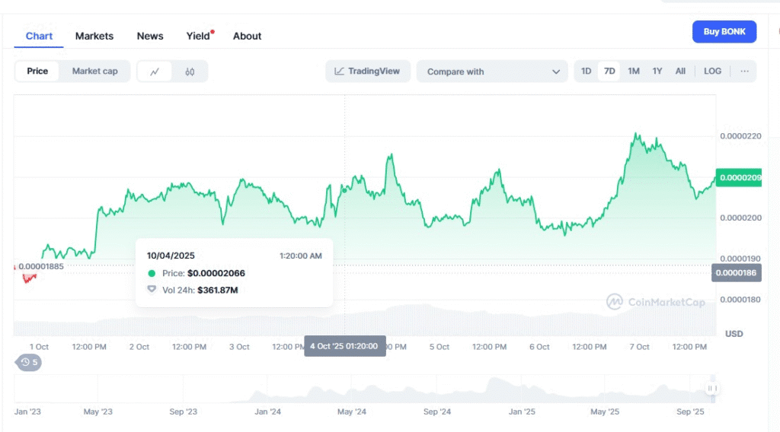Select the 1Y time range

(x=657, y=71)
